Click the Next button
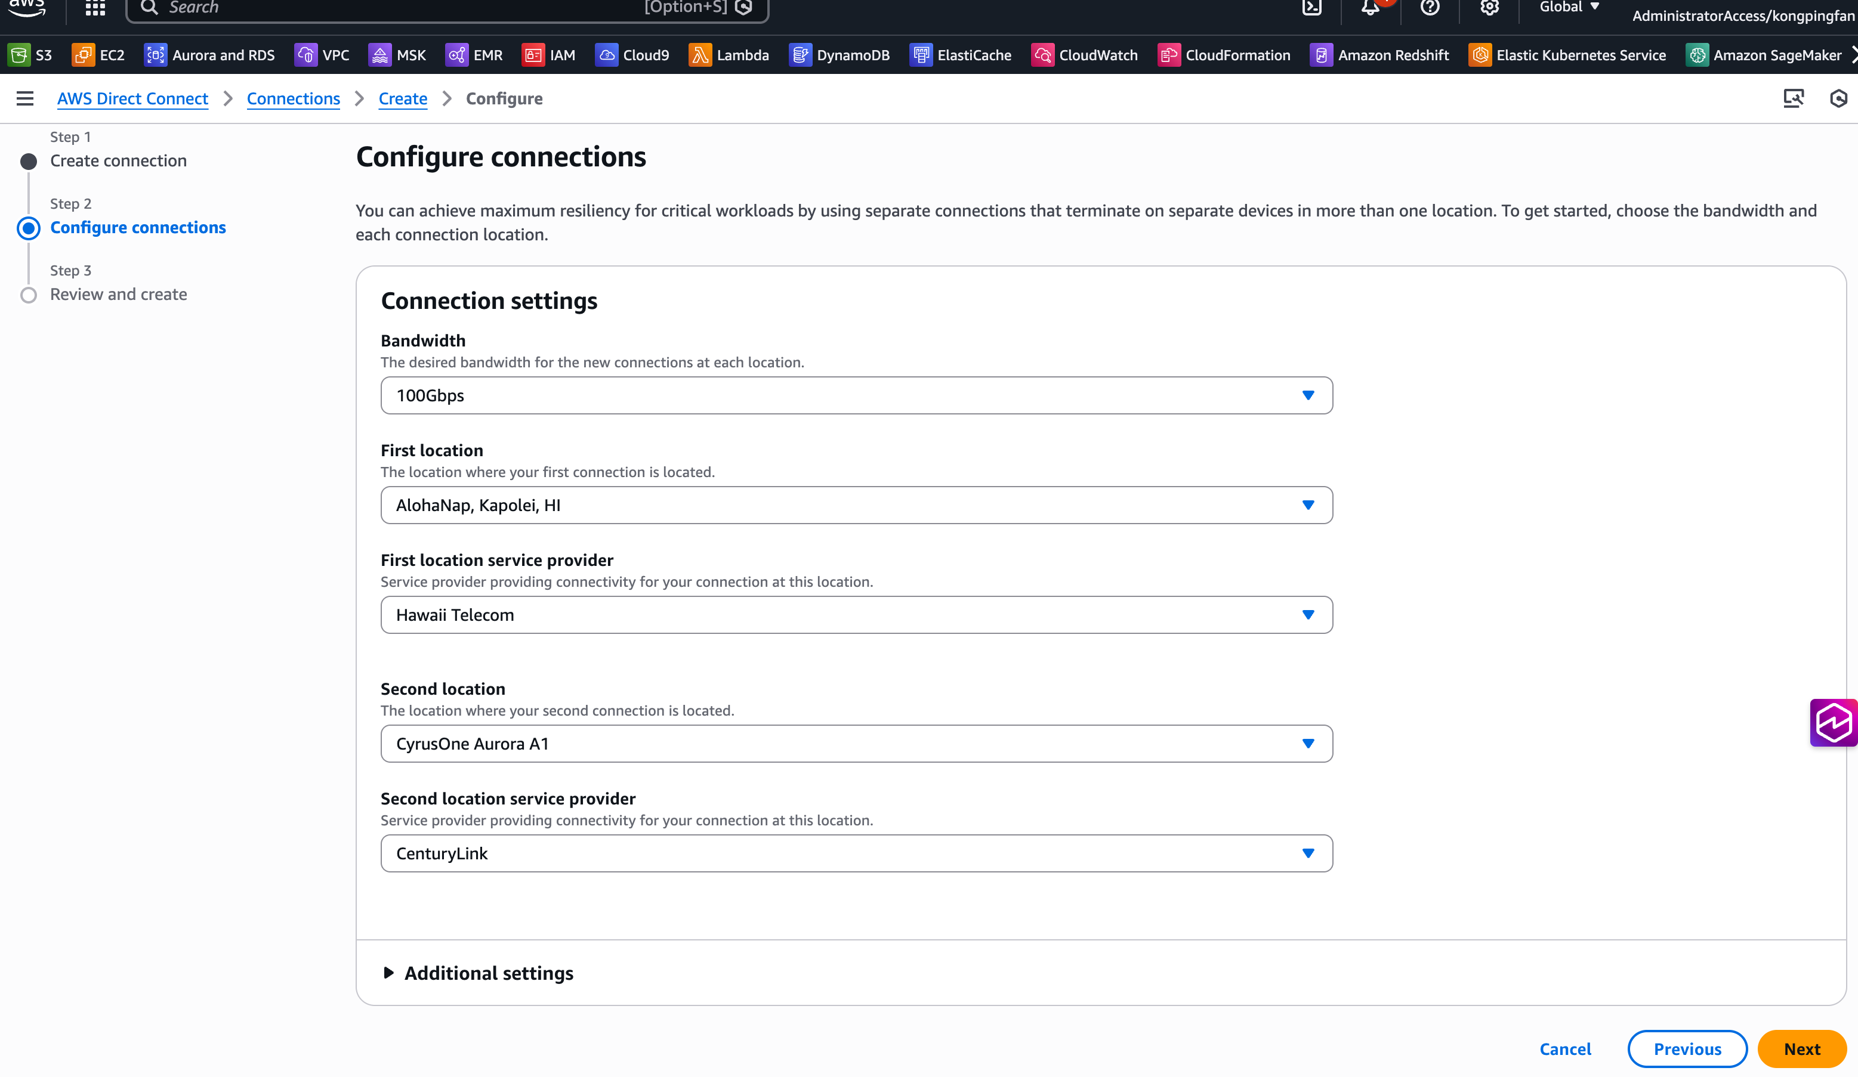The image size is (1858, 1077). (x=1801, y=1049)
